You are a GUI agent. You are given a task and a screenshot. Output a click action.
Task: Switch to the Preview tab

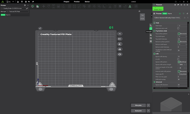click(77, 2)
